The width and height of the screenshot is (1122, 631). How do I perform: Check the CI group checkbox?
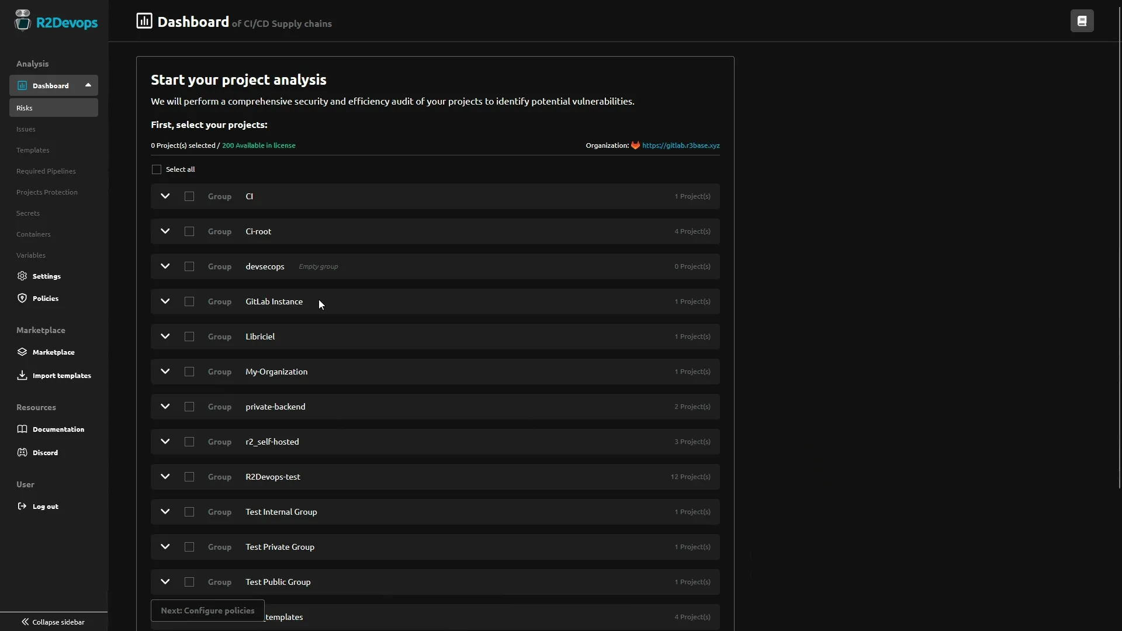(189, 196)
